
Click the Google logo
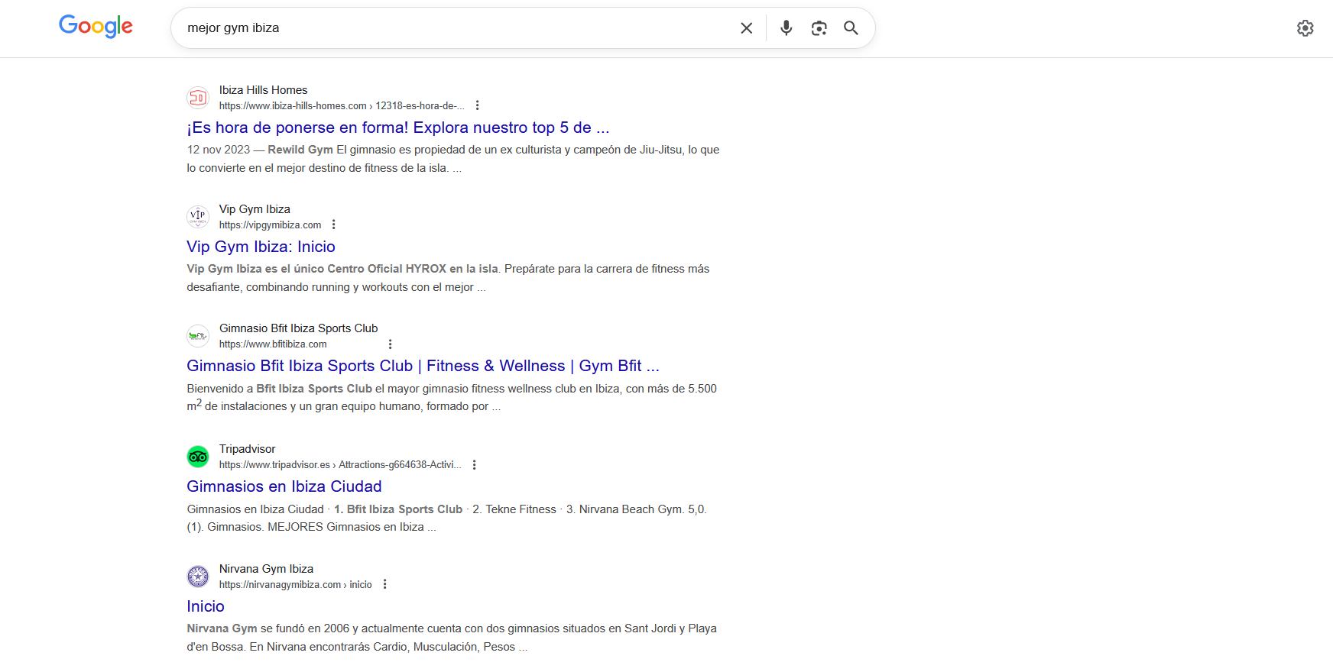[x=96, y=27]
